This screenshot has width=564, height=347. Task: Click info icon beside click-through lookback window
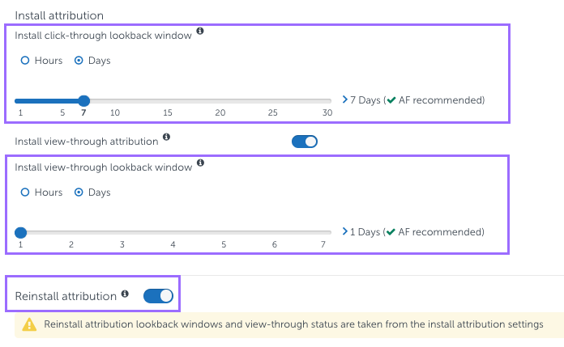tap(200, 32)
